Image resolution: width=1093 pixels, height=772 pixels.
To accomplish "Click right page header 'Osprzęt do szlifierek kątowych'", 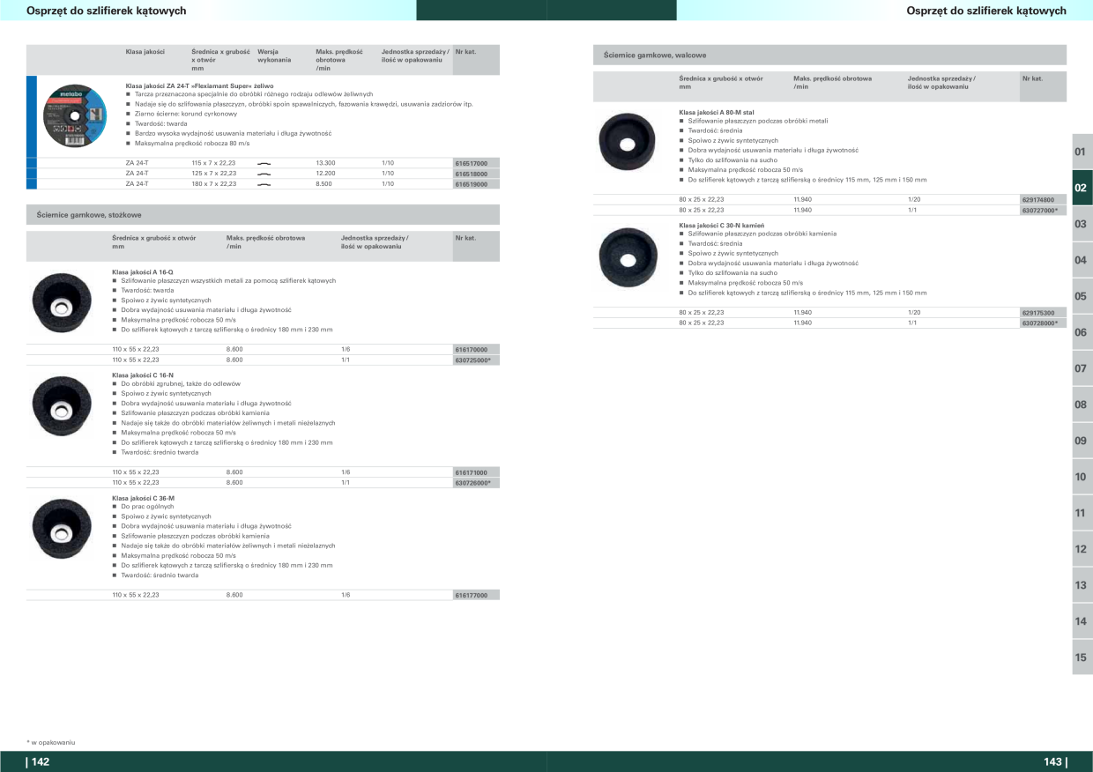I will pyautogui.click(x=986, y=11).
